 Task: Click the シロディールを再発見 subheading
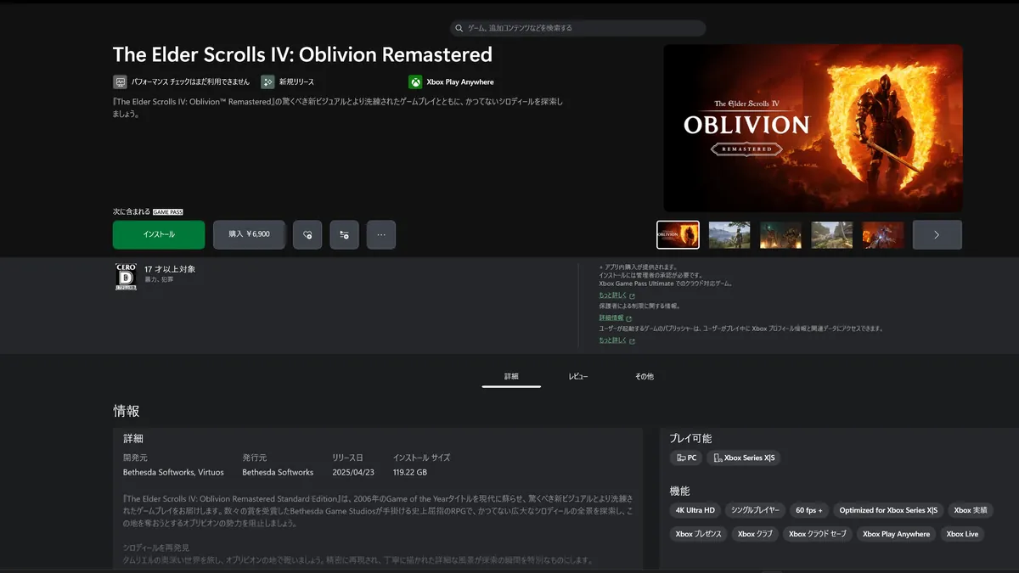(x=156, y=548)
